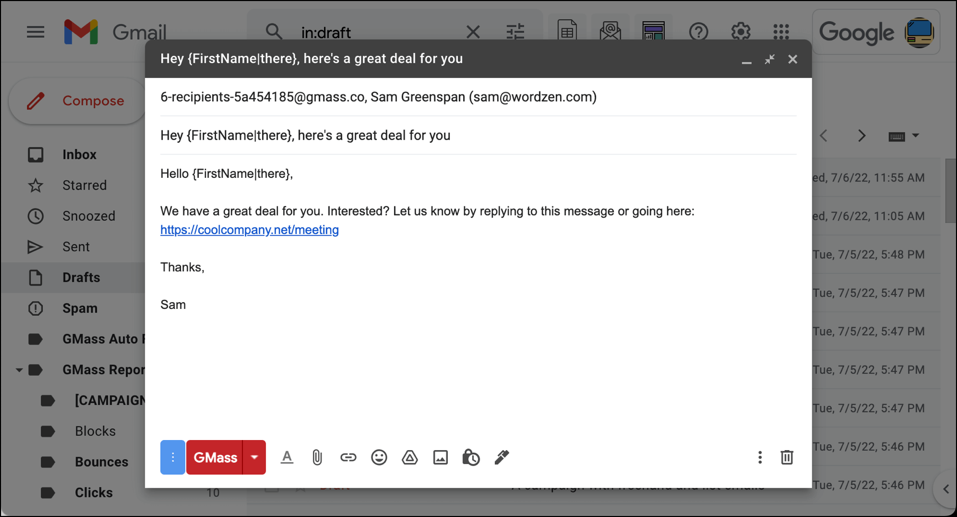Open the GMass dashboard report icon

653,32
